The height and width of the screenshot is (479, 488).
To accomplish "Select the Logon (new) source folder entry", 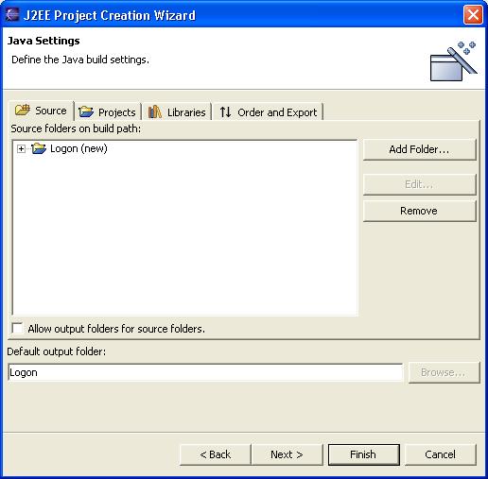I will pyautogui.click(x=78, y=148).
